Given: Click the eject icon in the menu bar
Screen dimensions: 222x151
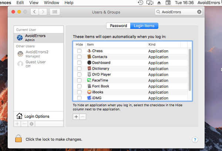Looking at the screenshot, I should tap(159, 3).
